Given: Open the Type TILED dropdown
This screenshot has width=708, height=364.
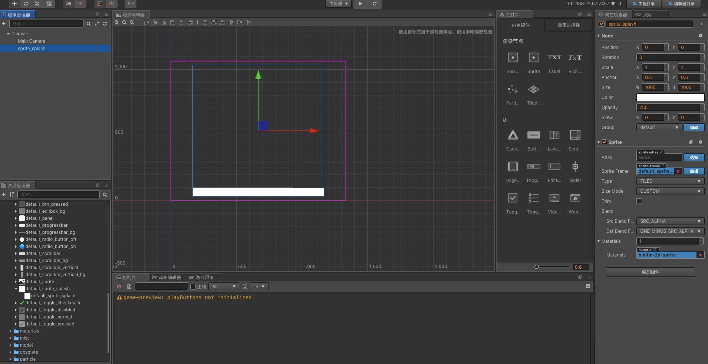Looking at the screenshot, I should (x=670, y=181).
